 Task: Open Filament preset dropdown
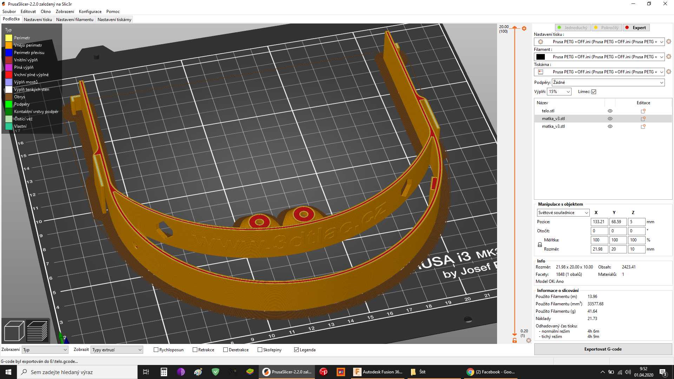[x=600, y=57]
